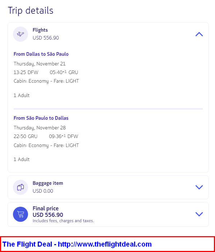Click the airplane Flights icon
Image resolution: width=215 pixels, height=252 pixels.
(20, 34)
